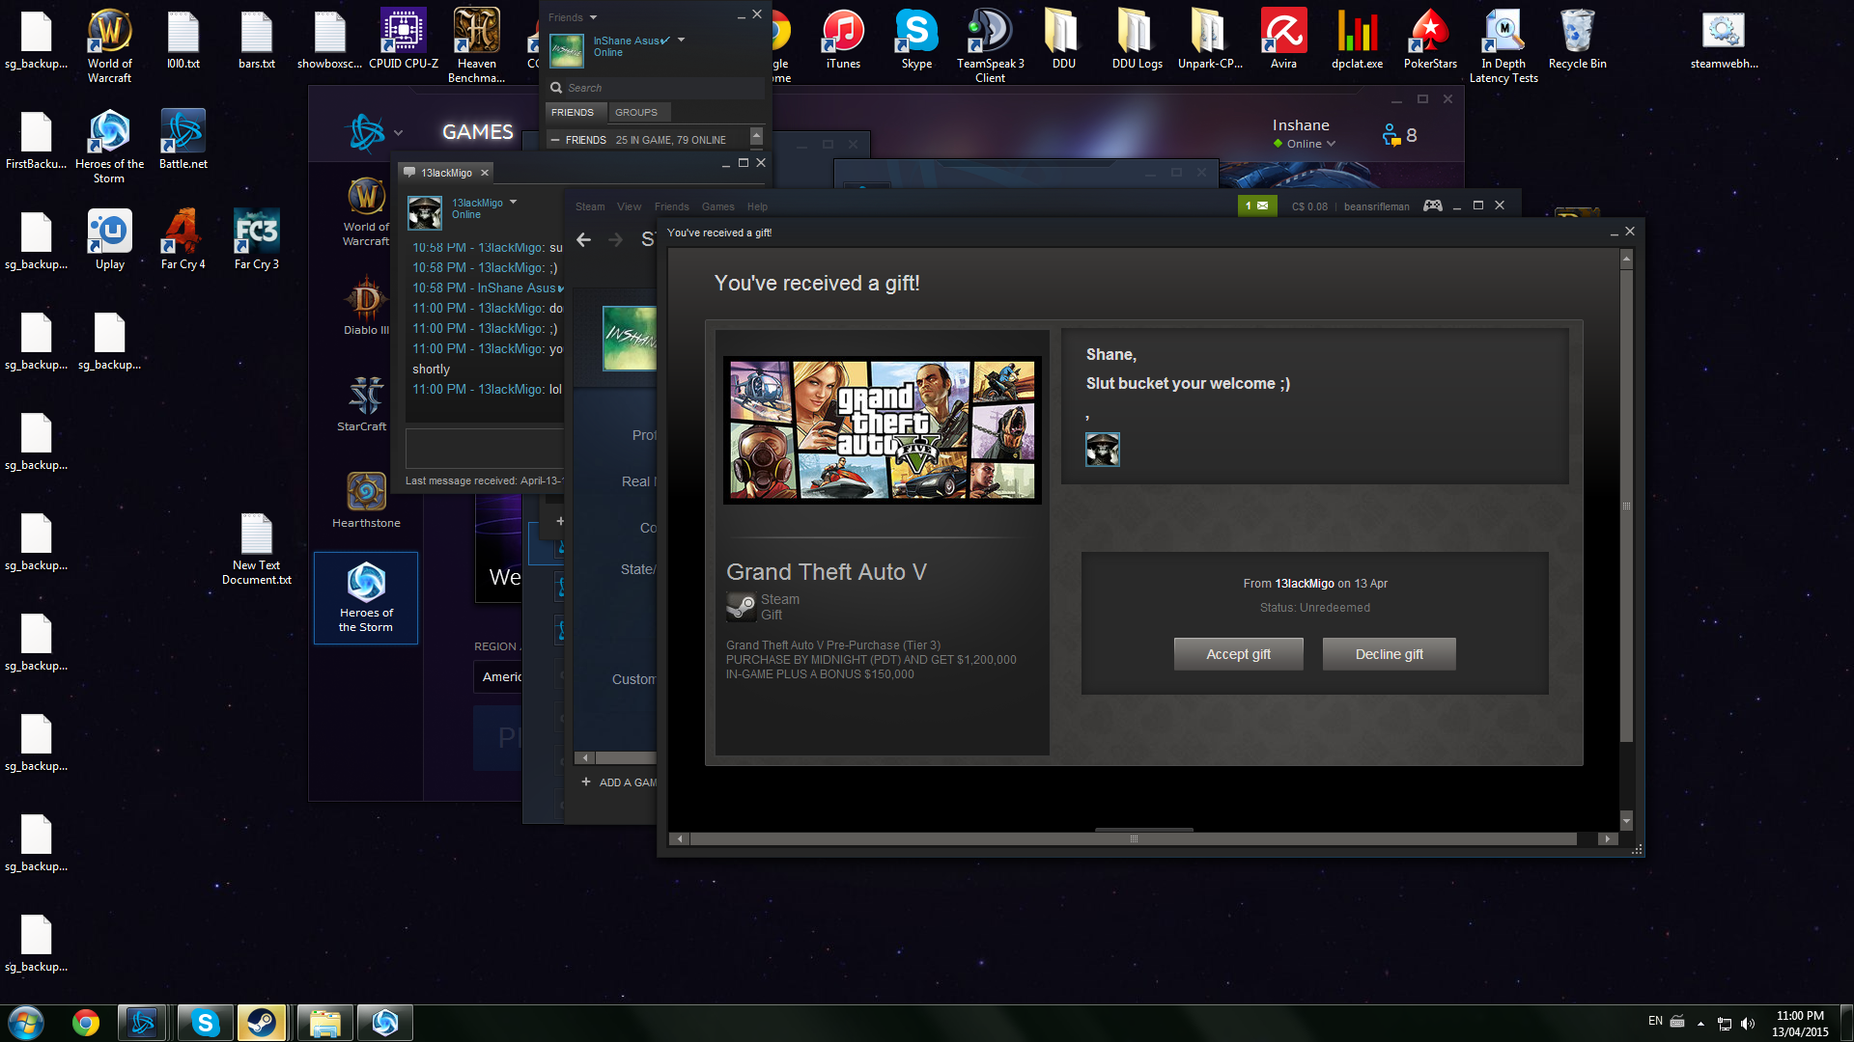Click Decline gift button
Viewport: 1854px width, 1042px height.
coord(1389,654)
